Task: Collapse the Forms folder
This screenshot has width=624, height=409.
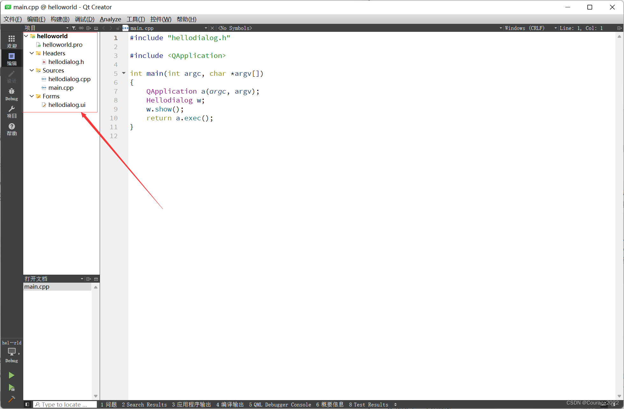Action: click(x=32, y=96)
